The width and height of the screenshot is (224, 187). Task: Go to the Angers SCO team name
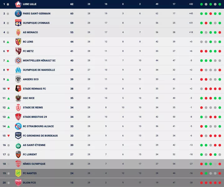tap(31, 79)
